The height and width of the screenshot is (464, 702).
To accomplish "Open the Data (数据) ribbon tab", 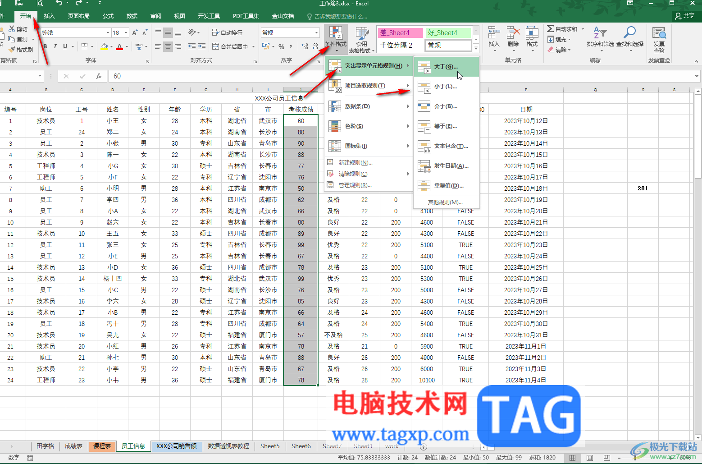I will [x=132, y=16].
